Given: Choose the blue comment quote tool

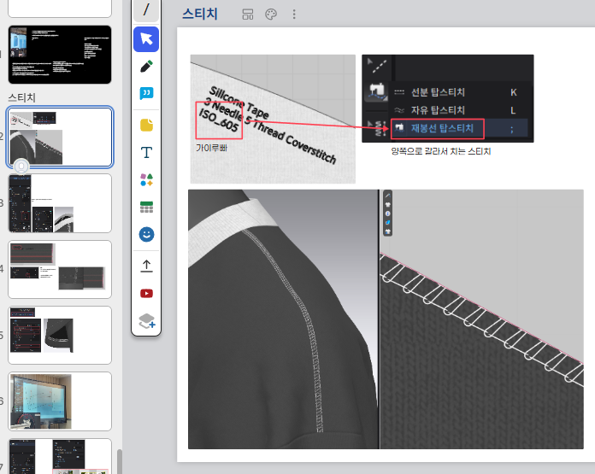Looking at the screenshot, I should [146, 94].
